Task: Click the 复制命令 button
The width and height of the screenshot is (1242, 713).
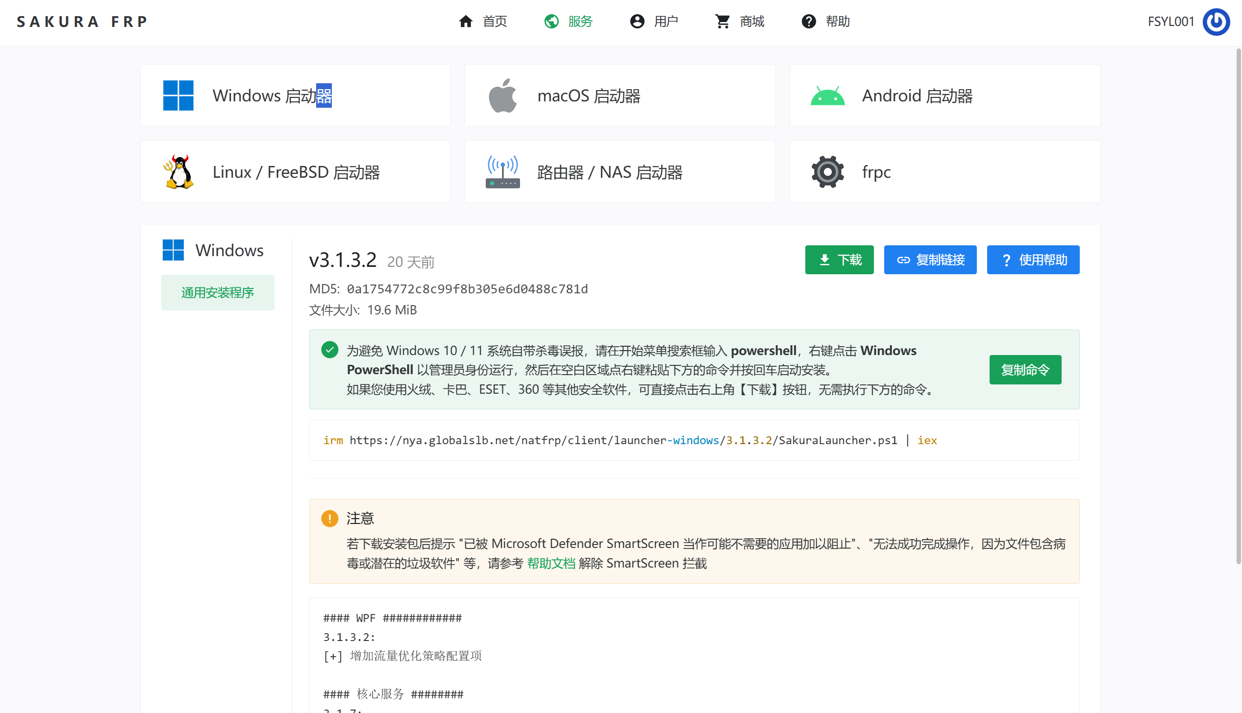Action: (1025, 370)
